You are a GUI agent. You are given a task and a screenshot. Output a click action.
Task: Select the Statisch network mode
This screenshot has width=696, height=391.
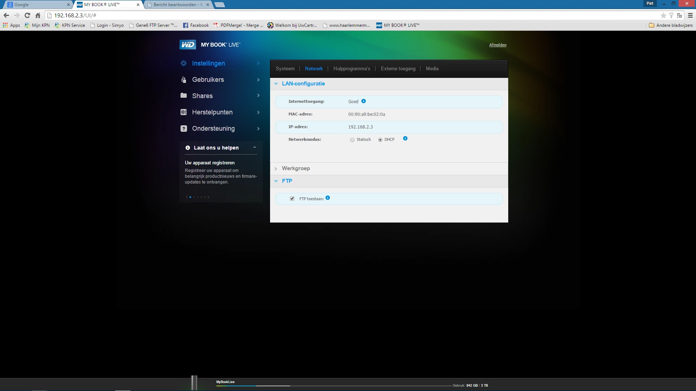(x=352, y=140)
